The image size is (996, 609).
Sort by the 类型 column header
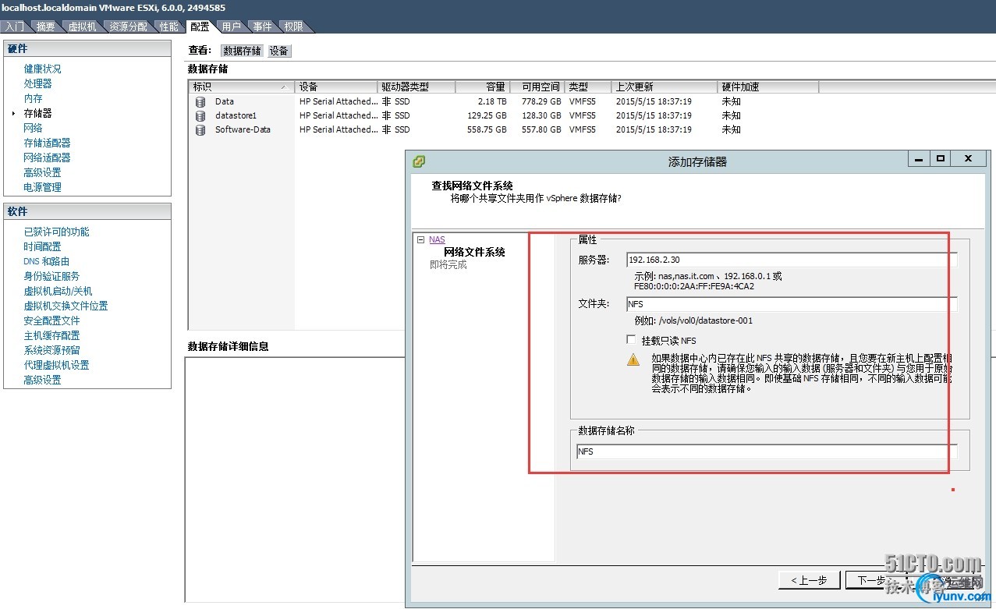click(588, 87)
